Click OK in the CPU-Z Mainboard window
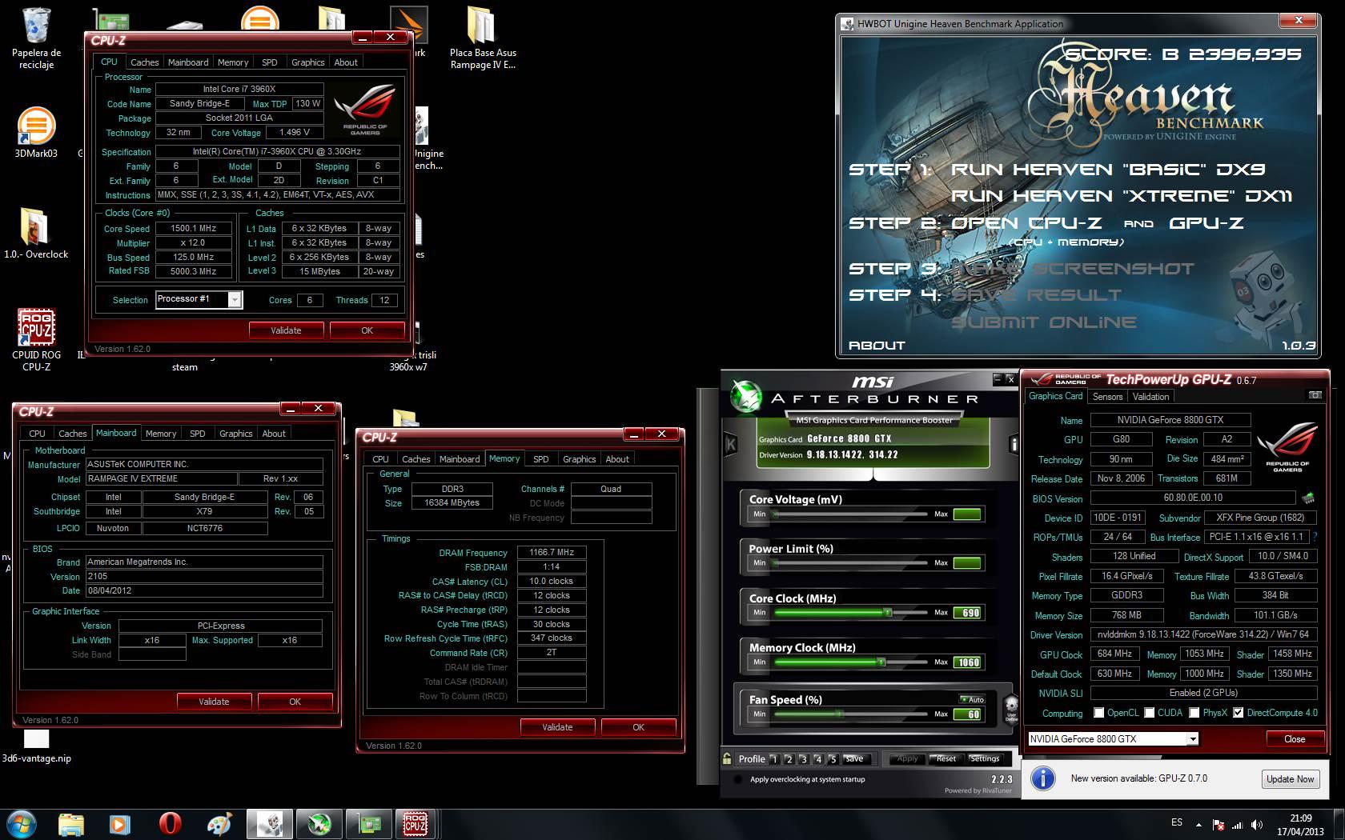Screen dimensions: 1345x840 [295, 702]
